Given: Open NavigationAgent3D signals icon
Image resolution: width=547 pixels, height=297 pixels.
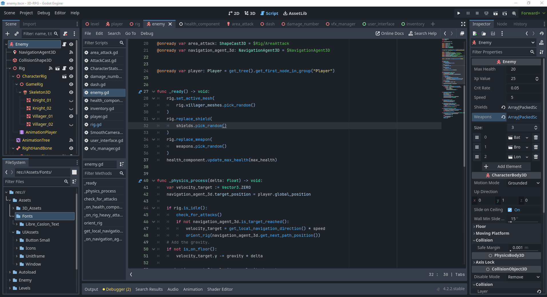Looking at the screenshot, I should [x=71, y=52].
